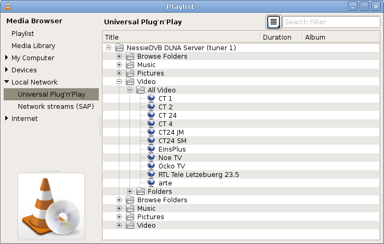Select the CT24 JM channel label
Screen dimensions: 384x244
tap(171, 132)
